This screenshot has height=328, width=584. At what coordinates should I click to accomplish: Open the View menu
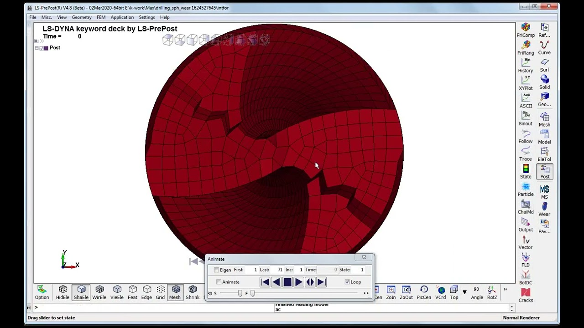click(62, 17)
